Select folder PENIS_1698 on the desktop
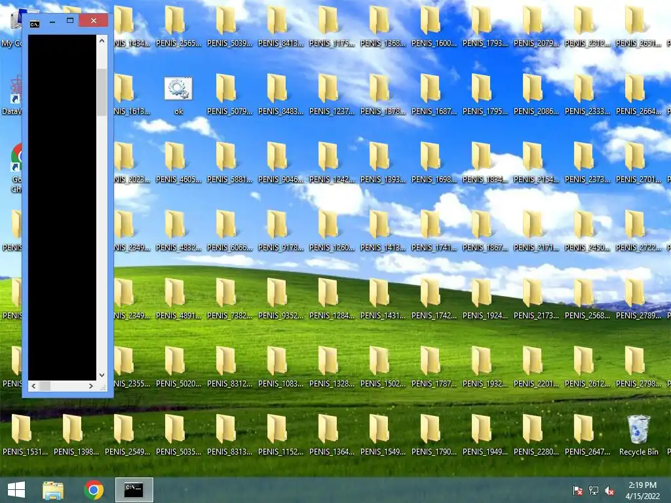Viewport: 671px width, 503px height. pos(434,162)
